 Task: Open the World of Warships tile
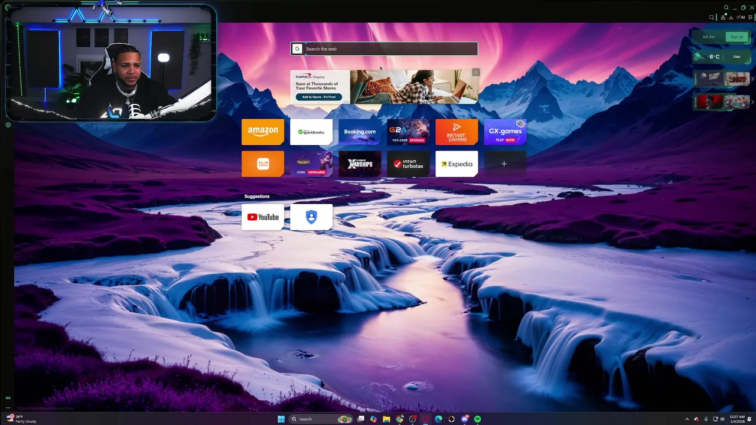(360, 164)
